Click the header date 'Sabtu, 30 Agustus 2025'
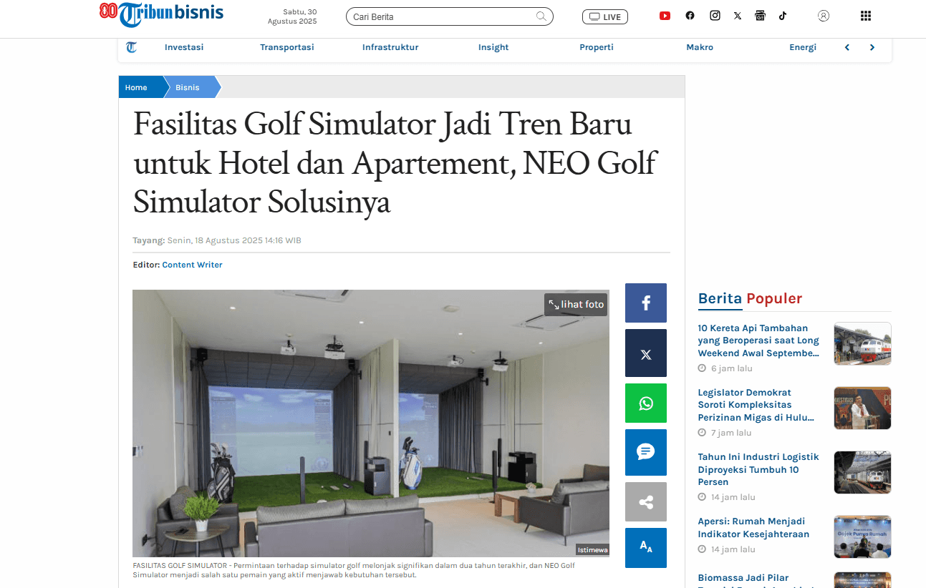Viewport: 926px width, 588px height. (x=292, y=16)
